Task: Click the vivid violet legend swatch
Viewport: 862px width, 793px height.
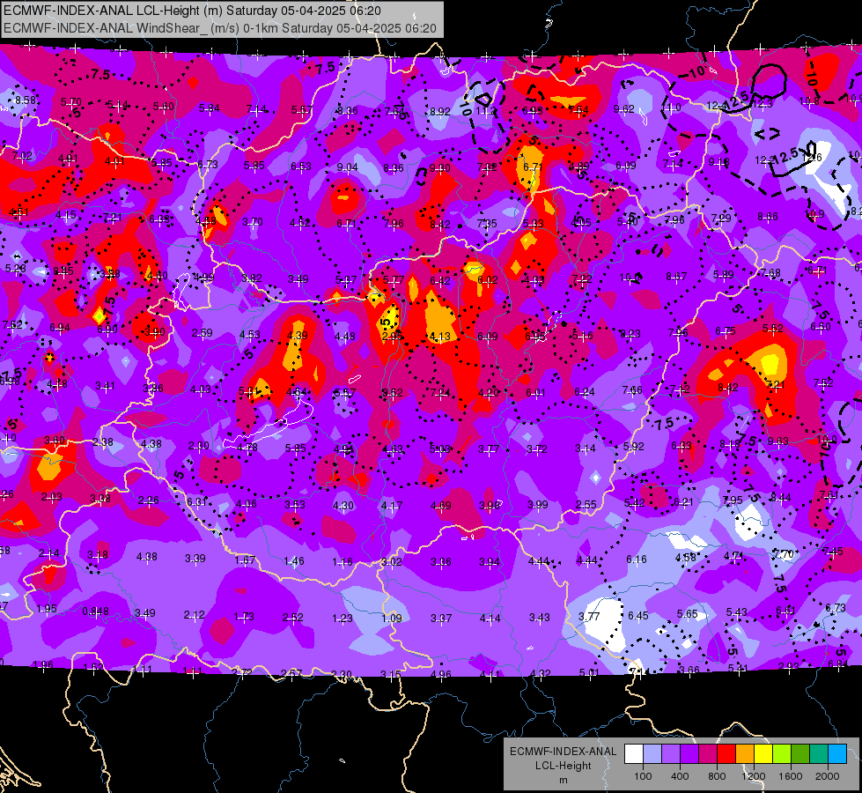Action: pos(689,754)
